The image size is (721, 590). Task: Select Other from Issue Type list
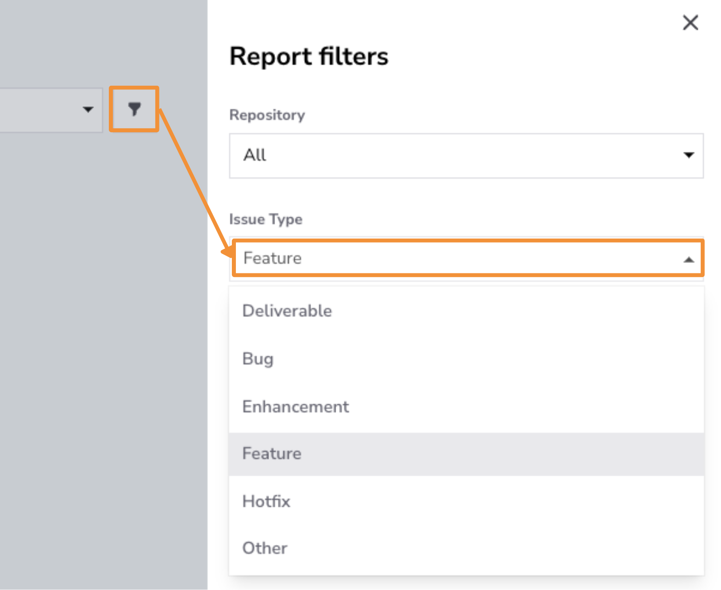pyautogui.click(x=466, y=548)
